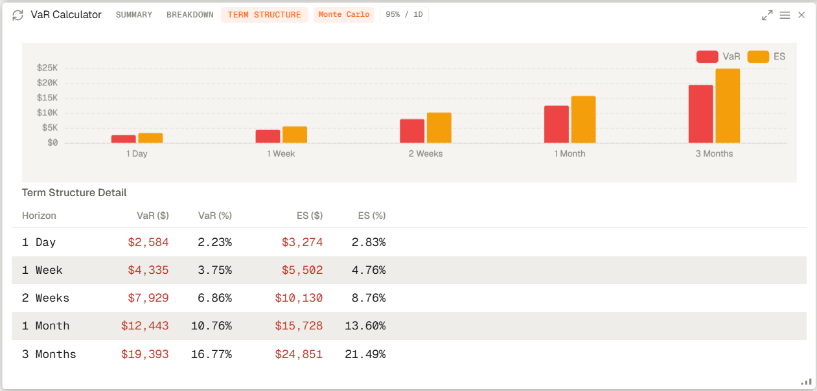
Task: Click the $19,393 VaR value
Action: click(145, 354)
